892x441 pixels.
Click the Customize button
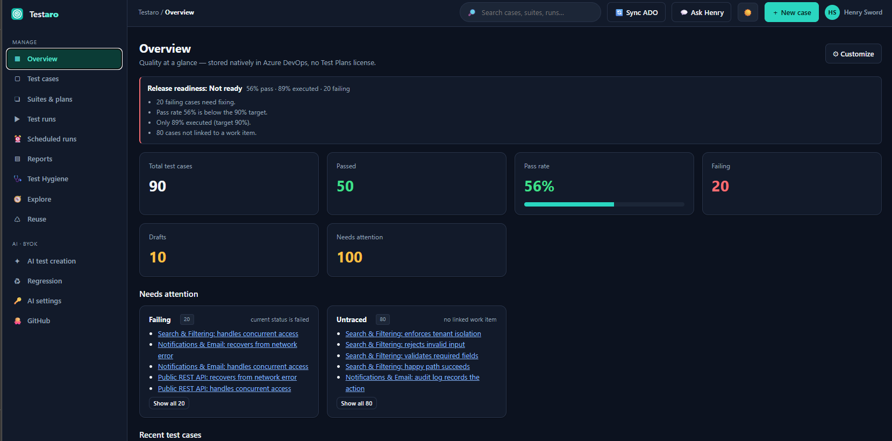(853, 54)
